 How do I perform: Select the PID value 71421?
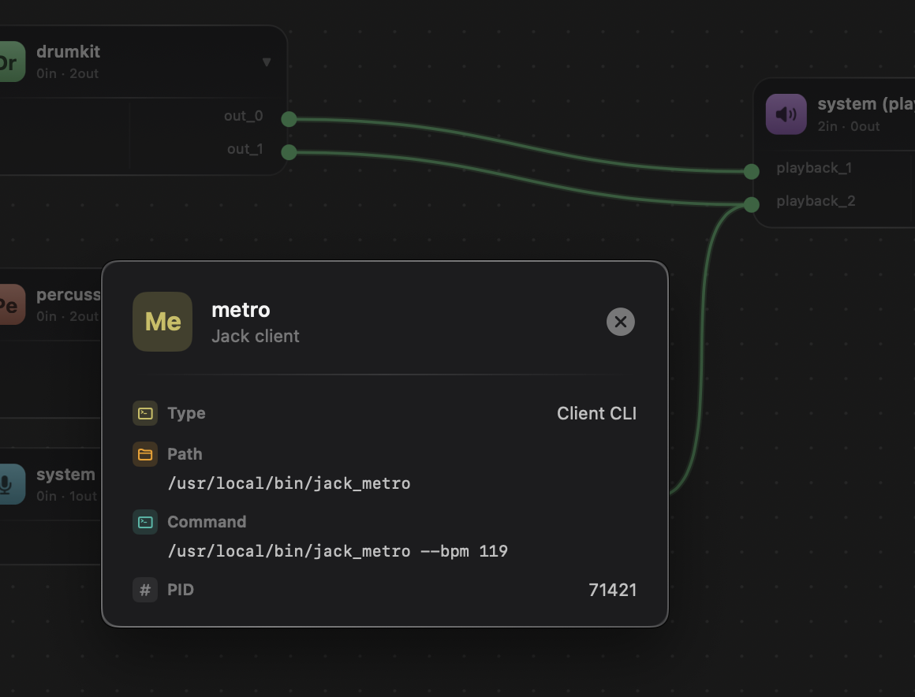(x=613, y=590)
